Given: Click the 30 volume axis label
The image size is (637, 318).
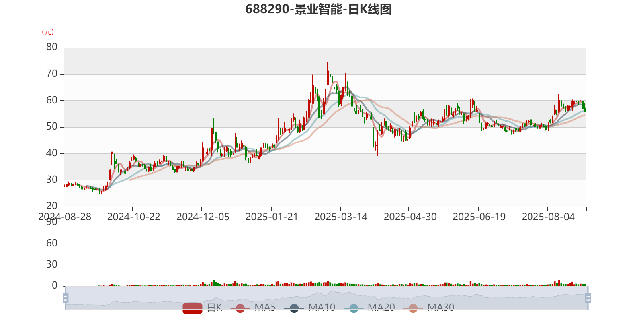Looking at the screenshot, I should click(52, 264).
